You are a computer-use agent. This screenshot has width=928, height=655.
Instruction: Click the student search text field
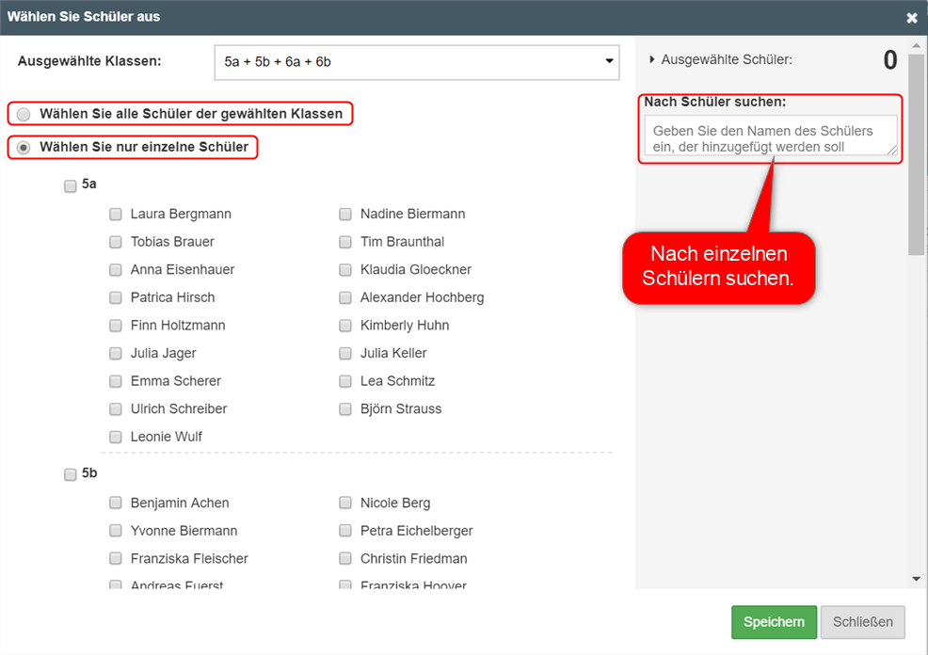770,136
